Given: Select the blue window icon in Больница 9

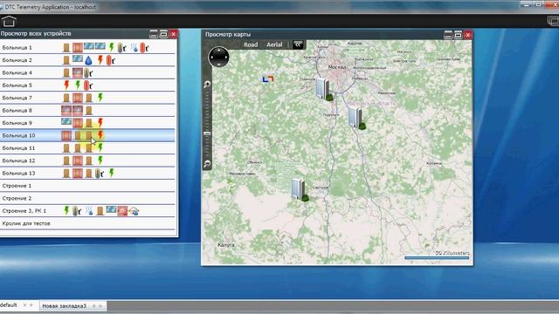Looking at the screenshot, I should (x=66, y=121).
